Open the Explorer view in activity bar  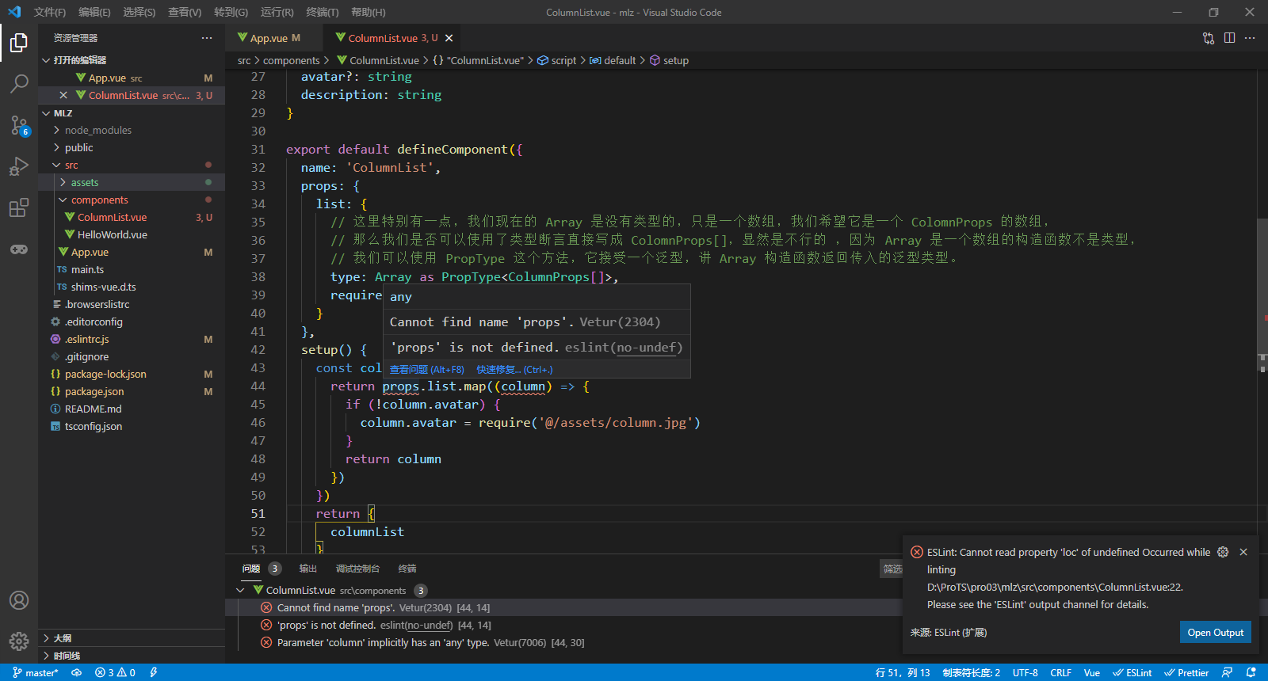click(x=19, y=43)
